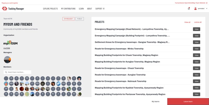View Building Footprints for Pantanaw Township
209x105 pixels.
196,94
